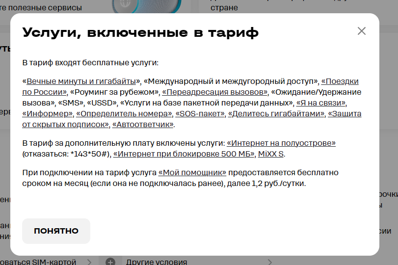The width and height of the screenshot is (398, 265).
Task: Close the included services dialog
Action: pos(362,31)
